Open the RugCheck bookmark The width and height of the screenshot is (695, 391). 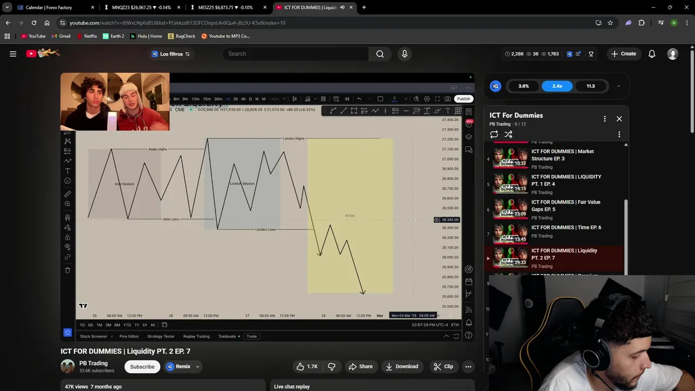pyautogui.click(x=181, y=36)
